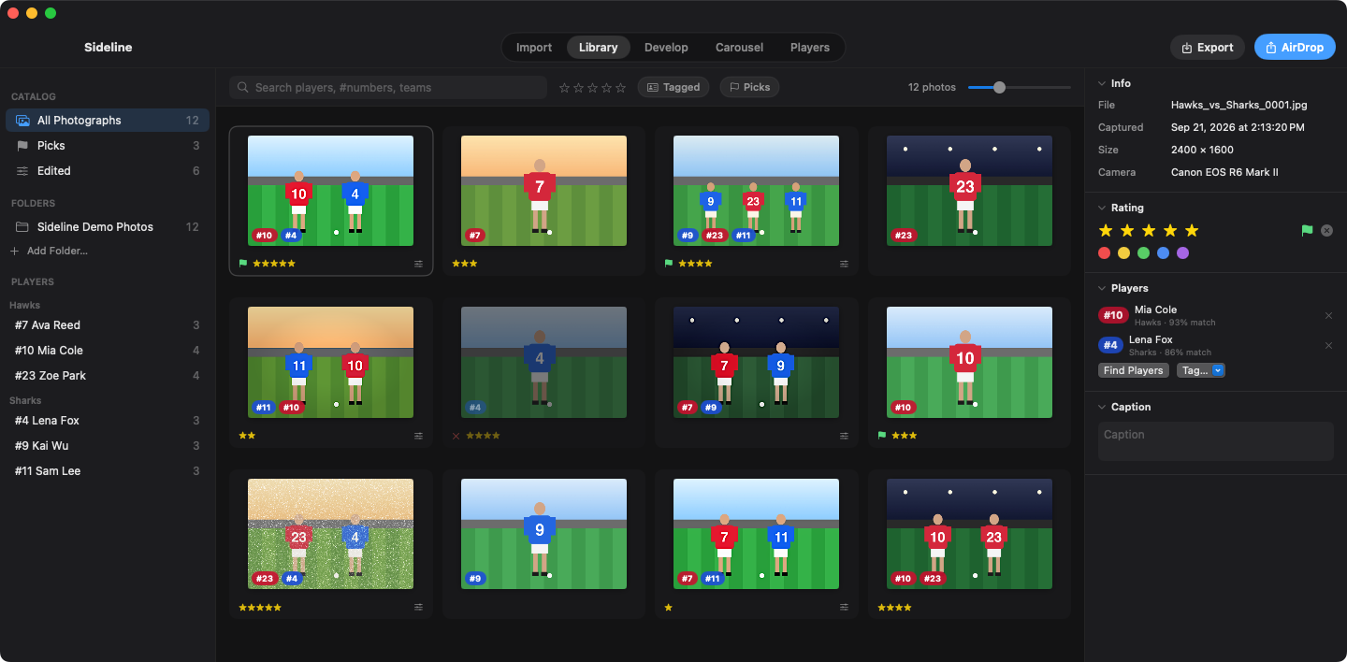Apply the green color label

[x=1143, y=252]
